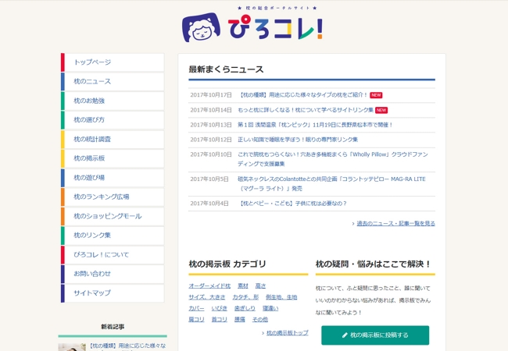Open the いびき category link
This screenshot has width=508, height=351.
click(x=220, y=309)
